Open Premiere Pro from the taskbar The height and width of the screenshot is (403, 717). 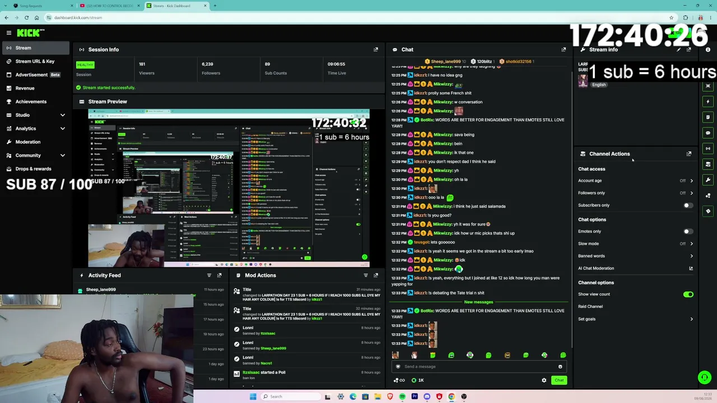click(x=415, y=396)
